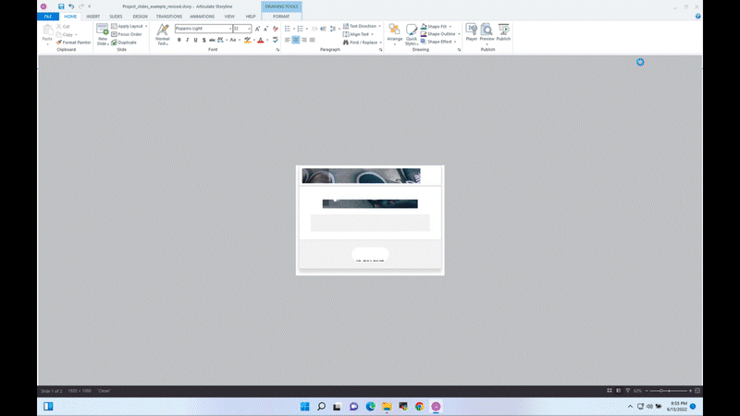Switch to the ANIMATIONS ribbon tab
Image resolution: width=740 pixels, height=416 pixels.
(202, 17)
